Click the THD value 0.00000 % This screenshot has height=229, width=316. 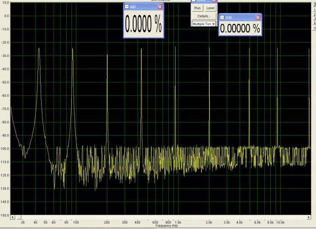tap(240, 28)
